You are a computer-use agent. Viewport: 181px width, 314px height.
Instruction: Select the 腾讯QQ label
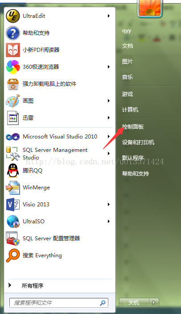[x=33, y=171]
